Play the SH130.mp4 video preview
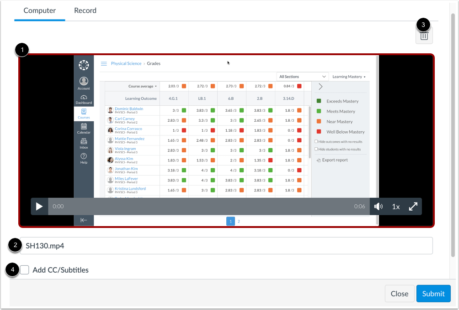This screenshot has width=459, height=310. (x=39, y=207)
